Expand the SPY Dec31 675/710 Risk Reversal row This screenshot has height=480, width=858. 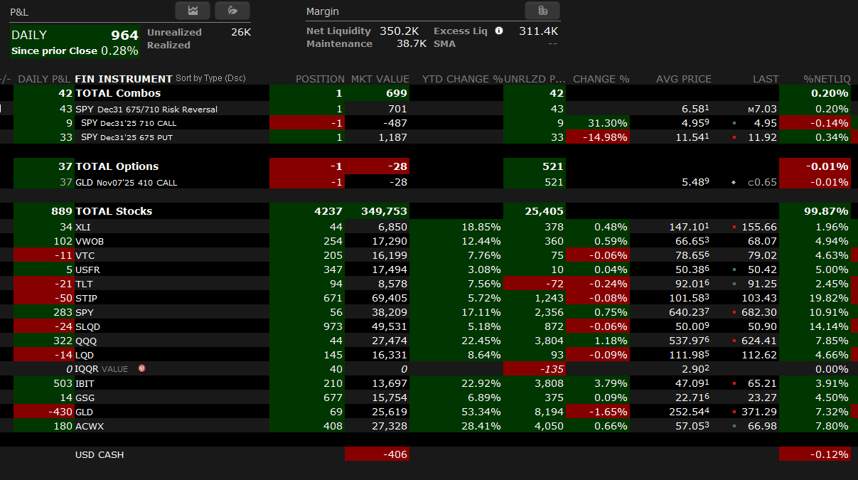pyautogui.click(x=146, y=109)
